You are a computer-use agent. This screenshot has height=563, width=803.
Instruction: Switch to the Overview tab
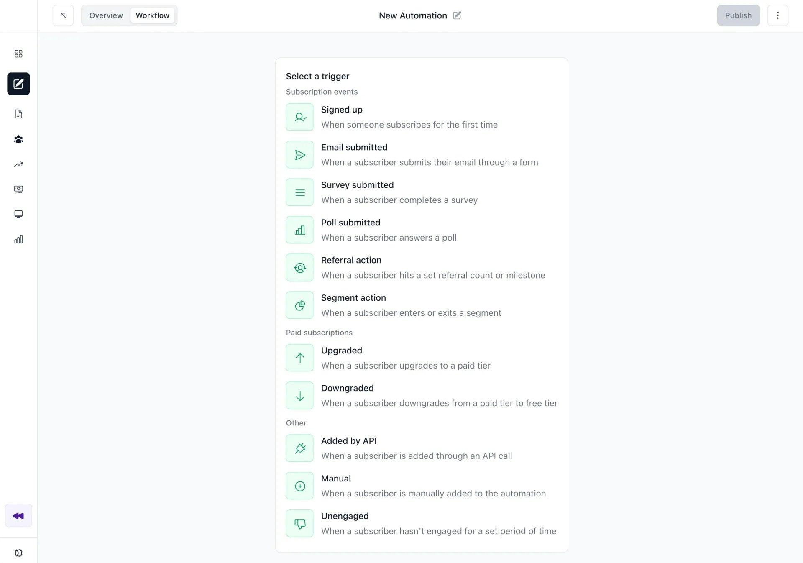click(105, 15)
